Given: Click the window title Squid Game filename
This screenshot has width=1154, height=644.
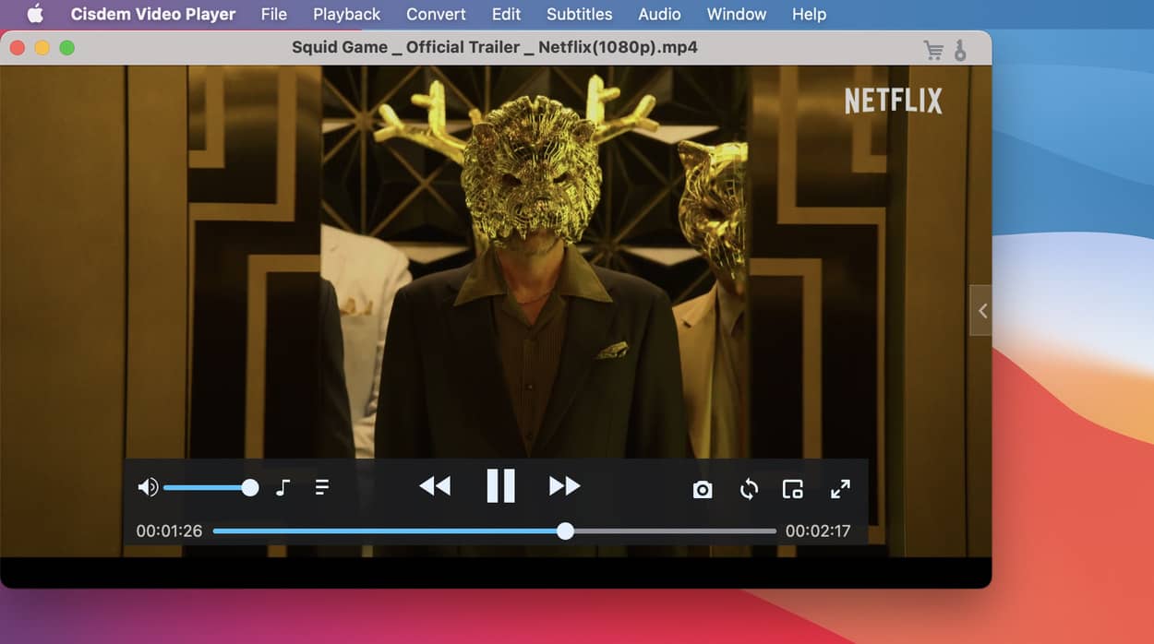Looking at the screenshot, I should click(x=494, y=47).
